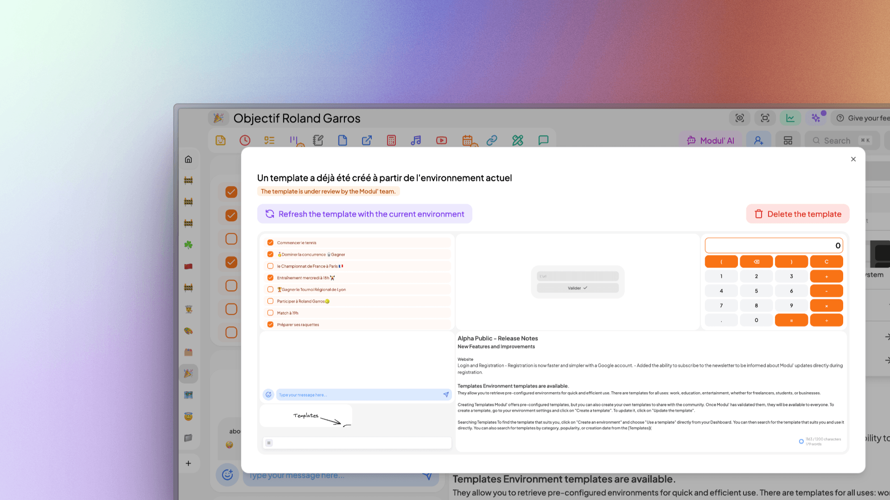
Task: Open the music note module
Action: coord(416,140)
